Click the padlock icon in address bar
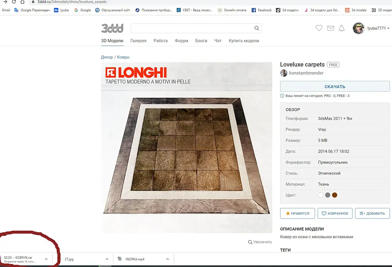 coord(33,2)
